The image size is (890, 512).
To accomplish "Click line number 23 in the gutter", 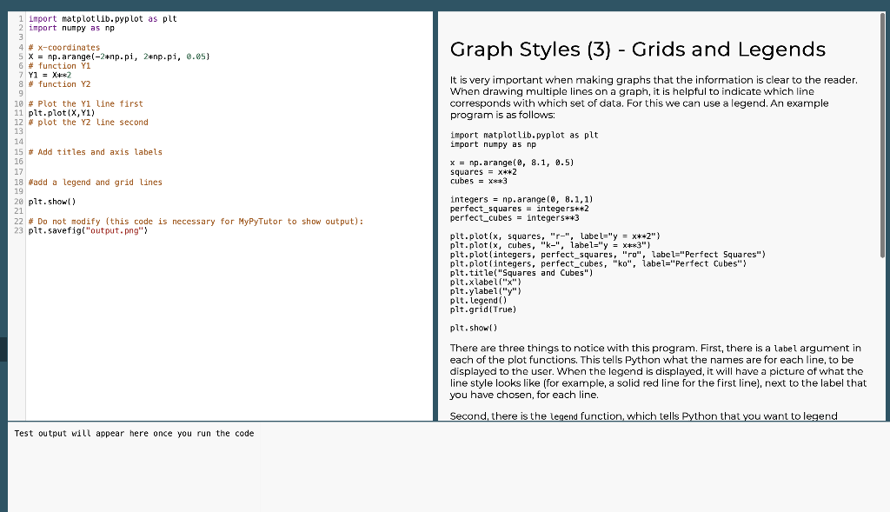I will pos(20,229).
